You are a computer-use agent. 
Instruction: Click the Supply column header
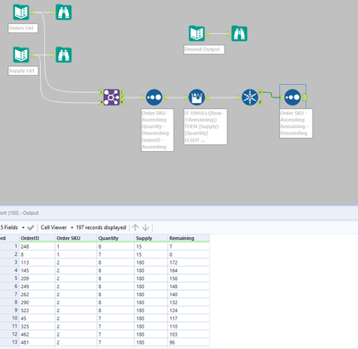click(x=151, y=238)
